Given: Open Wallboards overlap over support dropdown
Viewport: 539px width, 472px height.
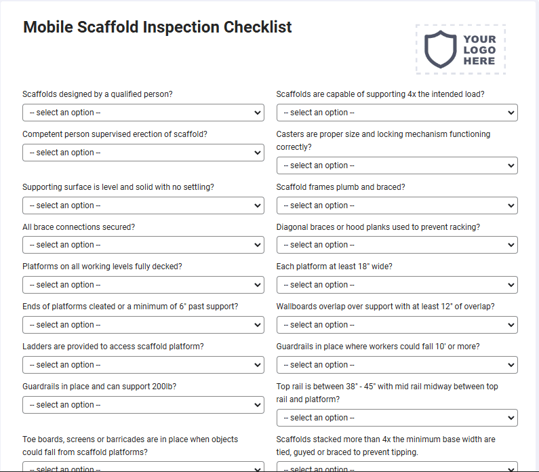Looking at the screenshot, I should [x=397, y=325].
